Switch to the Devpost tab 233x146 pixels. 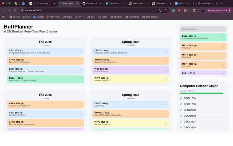[46, 3]
